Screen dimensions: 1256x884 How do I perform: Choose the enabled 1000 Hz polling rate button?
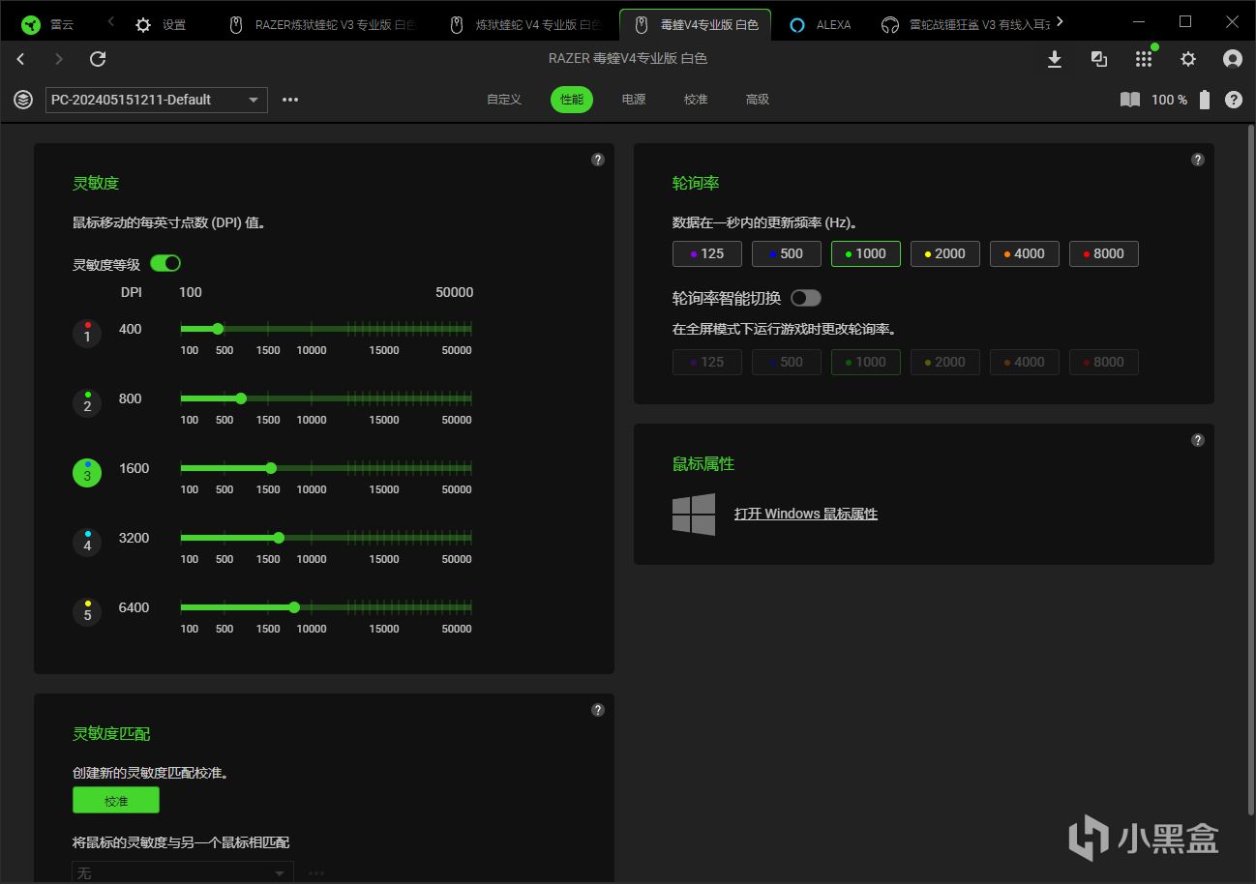click(866, 253)
